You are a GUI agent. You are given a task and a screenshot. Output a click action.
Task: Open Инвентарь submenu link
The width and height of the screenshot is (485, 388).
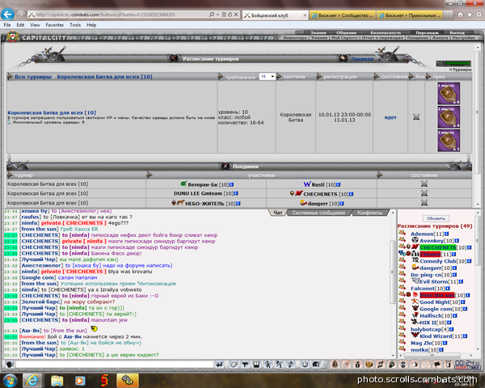[x=295, y=38]
